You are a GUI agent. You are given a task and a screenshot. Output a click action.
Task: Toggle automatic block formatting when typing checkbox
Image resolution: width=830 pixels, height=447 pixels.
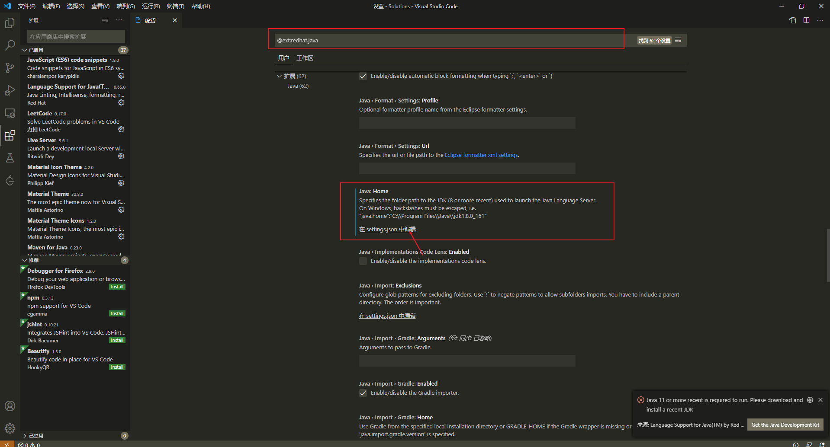pos(363,76)
